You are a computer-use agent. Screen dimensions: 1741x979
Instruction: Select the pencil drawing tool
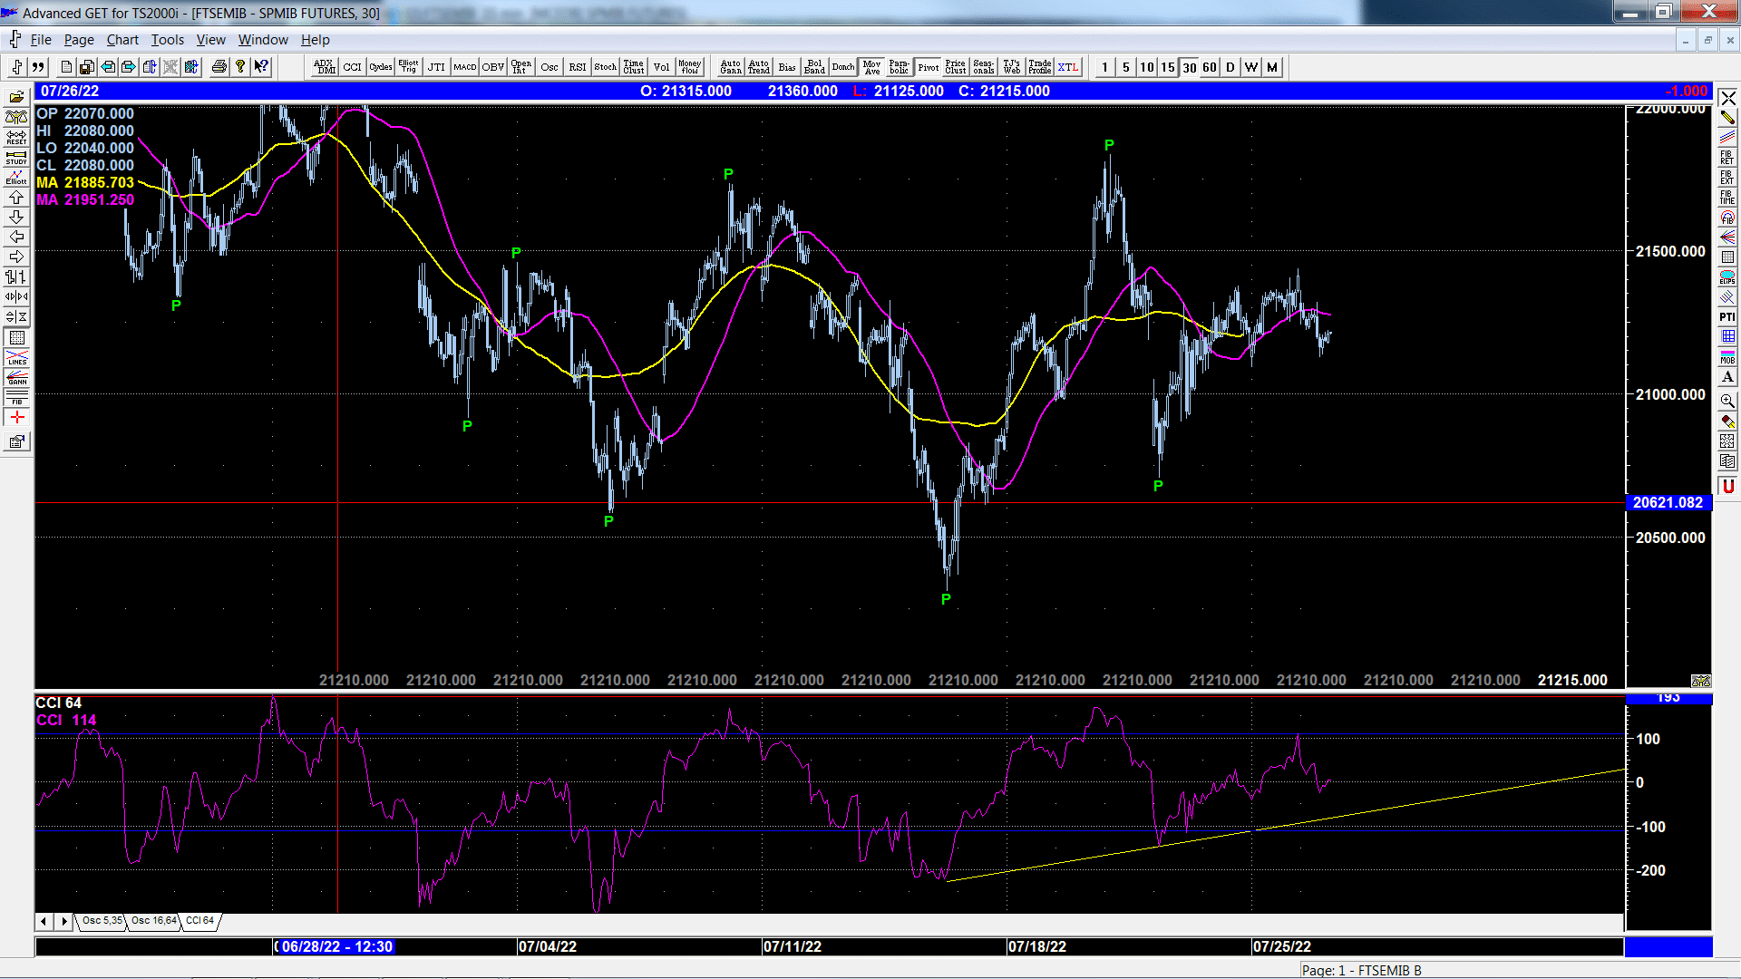[1727, 118]
